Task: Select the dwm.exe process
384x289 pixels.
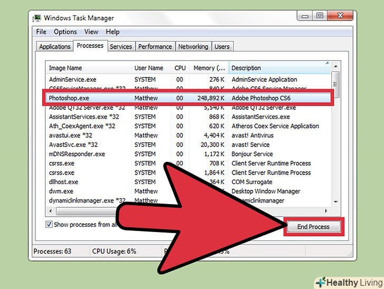Action: click(x=188, y=191)
